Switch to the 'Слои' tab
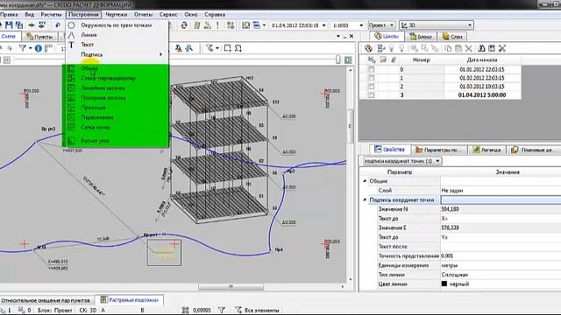Screen dimensions: 561x315 coord(452,37)
